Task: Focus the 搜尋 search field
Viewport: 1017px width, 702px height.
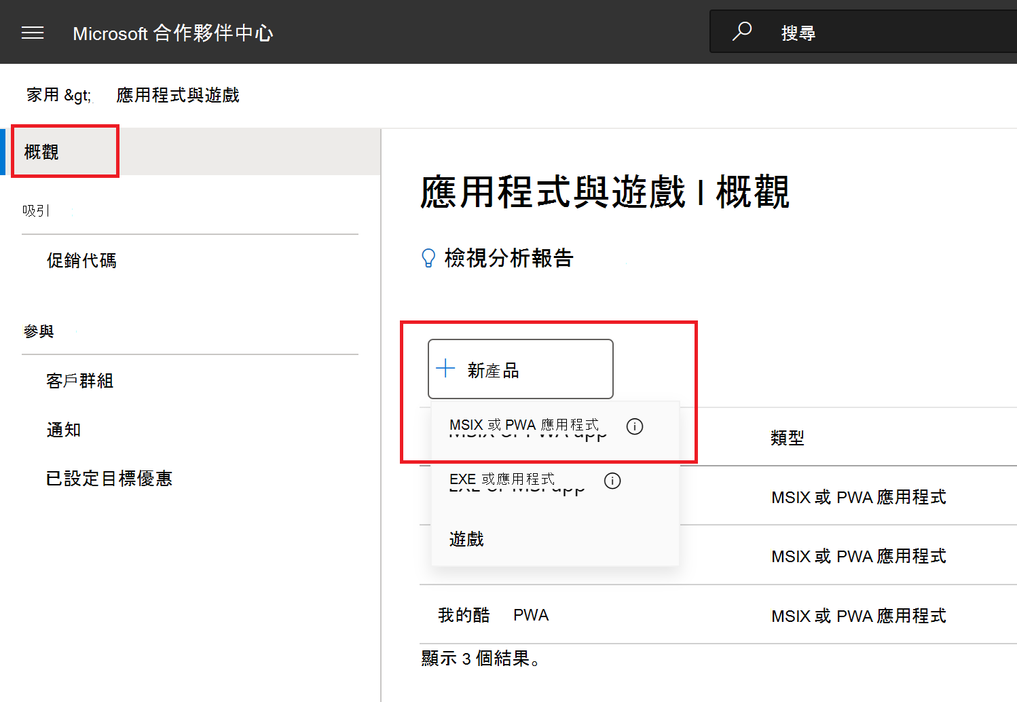Action: coord(863,31)
